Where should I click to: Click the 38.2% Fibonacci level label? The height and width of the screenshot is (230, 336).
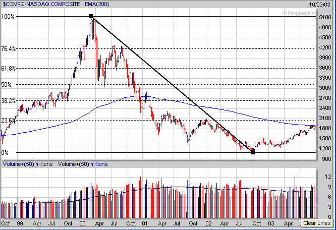coord(9,101)
